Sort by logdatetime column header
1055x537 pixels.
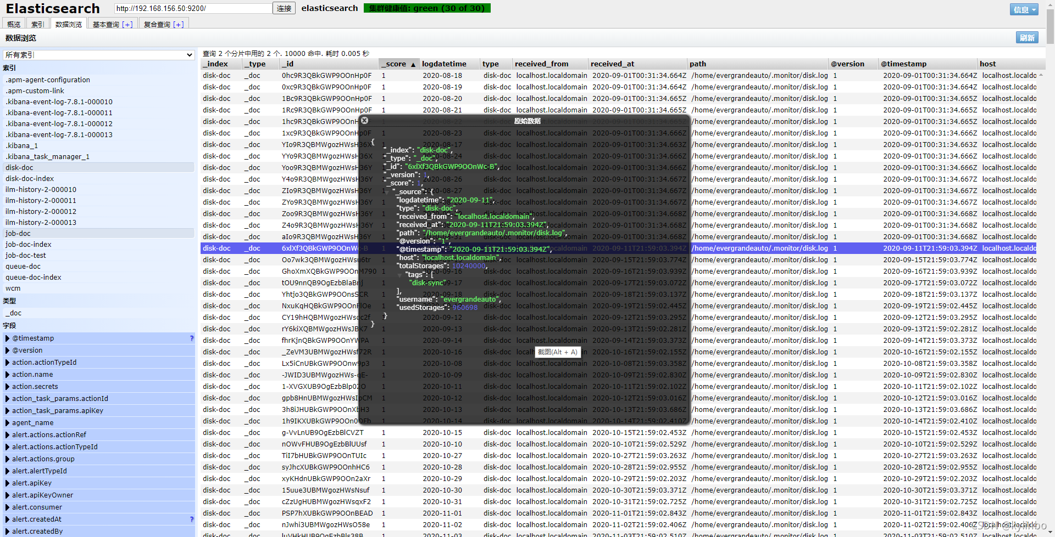click(x=449, y=64)
